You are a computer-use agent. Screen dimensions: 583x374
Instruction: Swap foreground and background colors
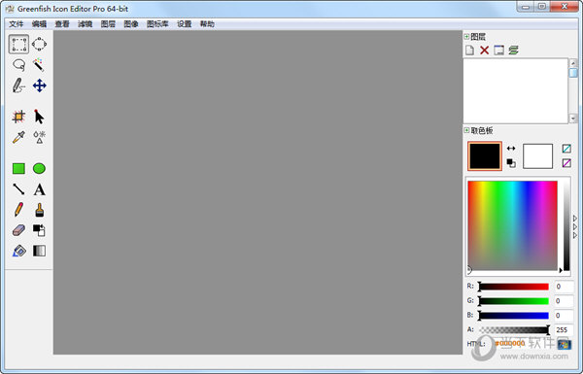coord(511,149)
